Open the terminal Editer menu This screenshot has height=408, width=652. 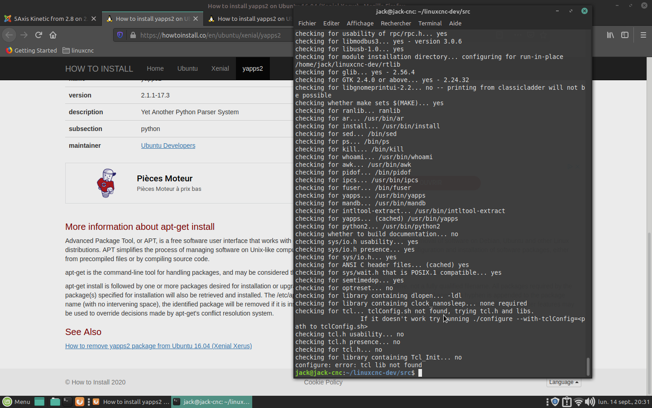pyautogui.click(x=331, y=23)
